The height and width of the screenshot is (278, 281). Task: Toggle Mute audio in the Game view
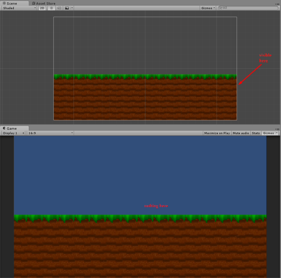[x=241, y=133]
